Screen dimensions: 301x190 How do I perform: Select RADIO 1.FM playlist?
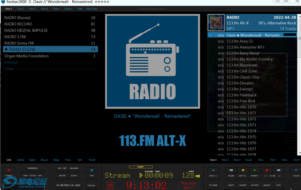coord(50,36)
